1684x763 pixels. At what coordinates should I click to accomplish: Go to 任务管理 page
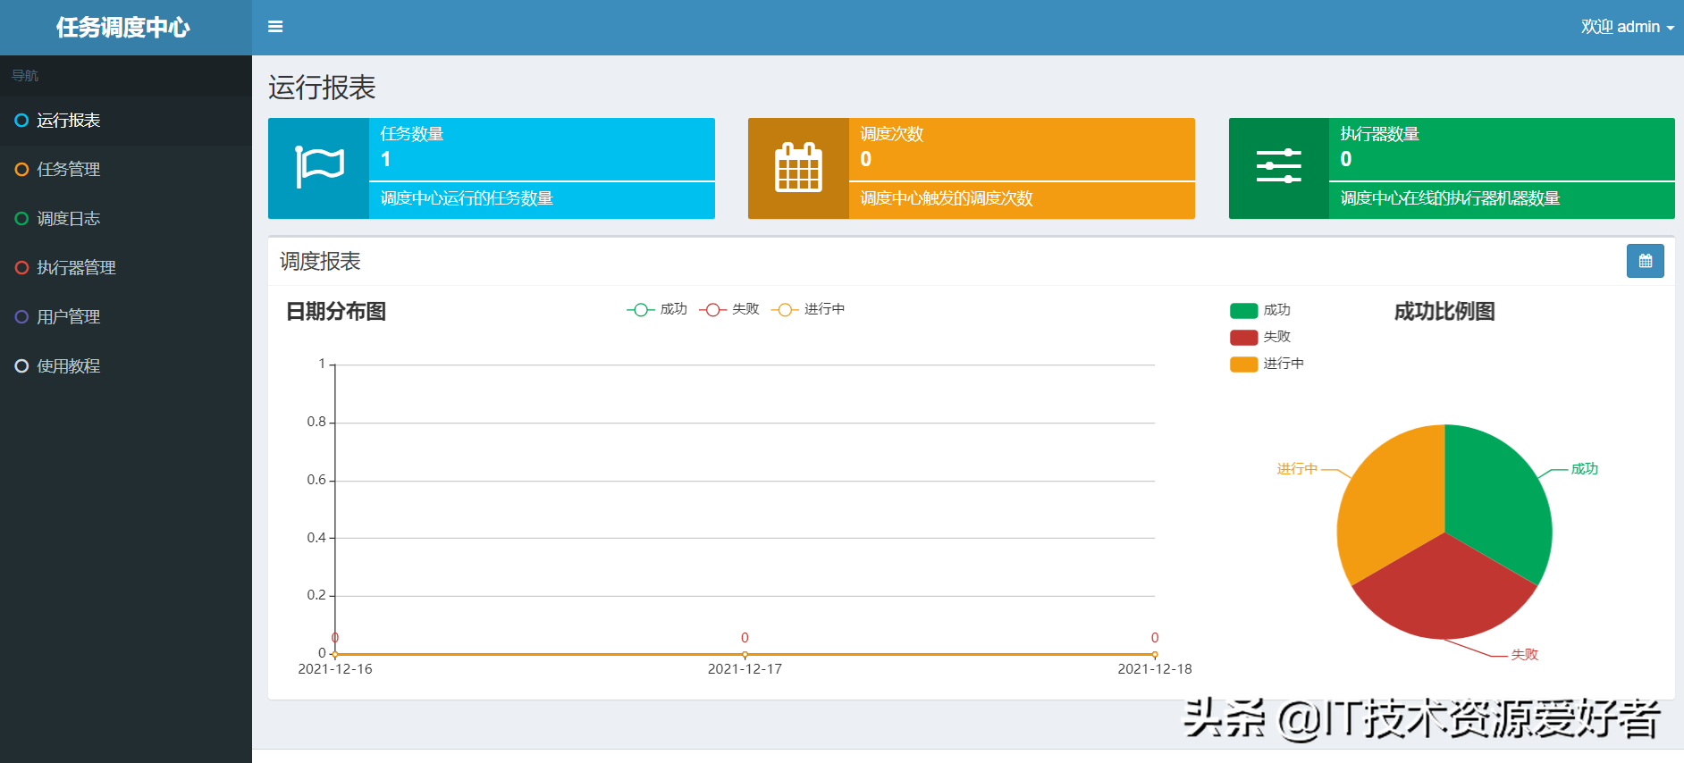click(x=126, y=170)
